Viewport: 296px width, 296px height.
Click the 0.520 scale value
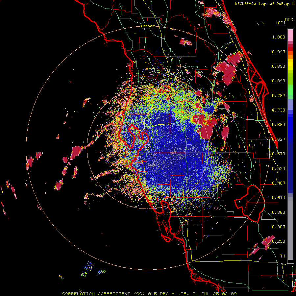(x=279, y=169)
